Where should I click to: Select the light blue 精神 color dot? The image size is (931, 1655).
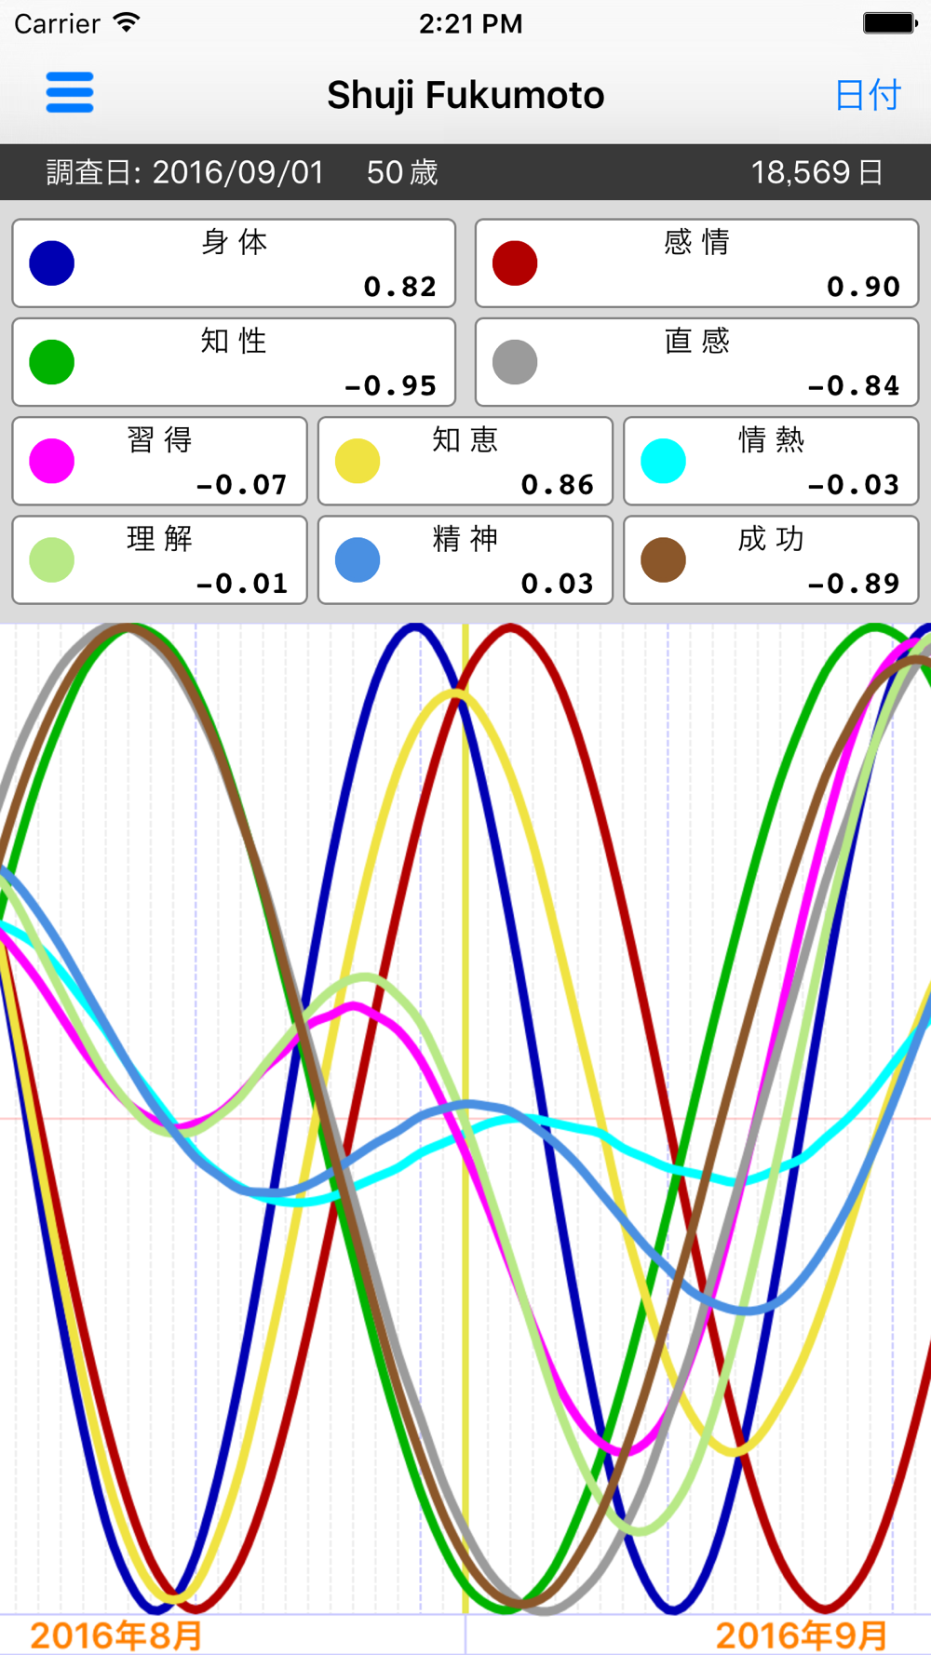pos(358,559)
